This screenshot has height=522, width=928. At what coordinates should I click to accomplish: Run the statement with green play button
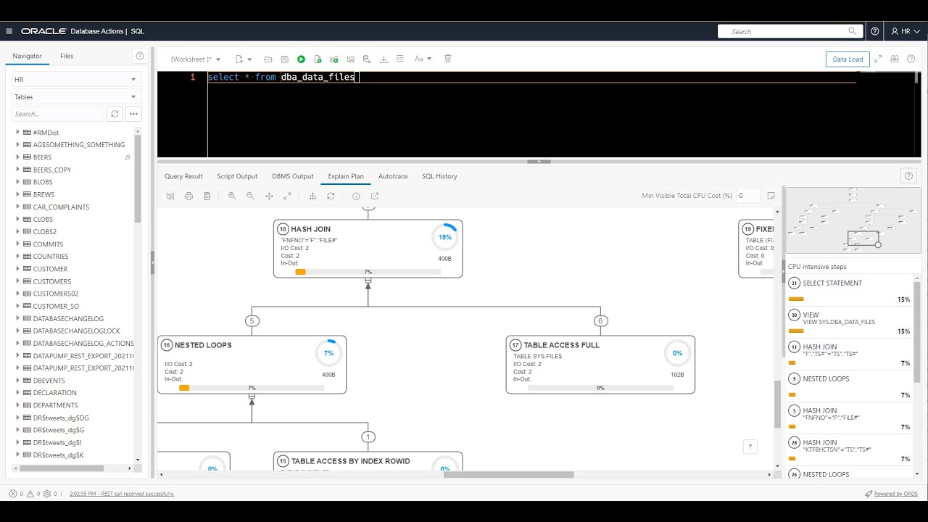[301, 59]
